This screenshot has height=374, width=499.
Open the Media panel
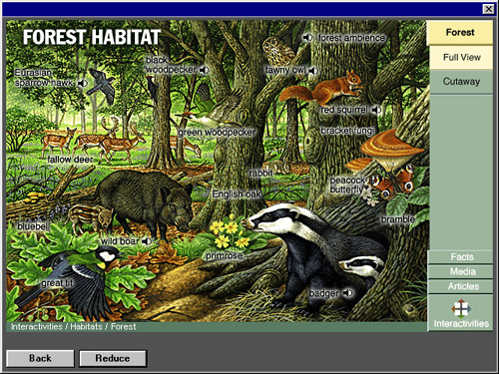tap(461, 271)
